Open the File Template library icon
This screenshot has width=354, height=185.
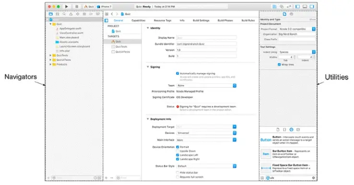point(278,129)
